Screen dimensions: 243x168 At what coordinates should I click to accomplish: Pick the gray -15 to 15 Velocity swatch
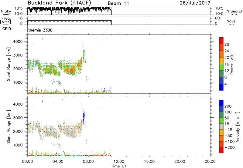(221, 126)
